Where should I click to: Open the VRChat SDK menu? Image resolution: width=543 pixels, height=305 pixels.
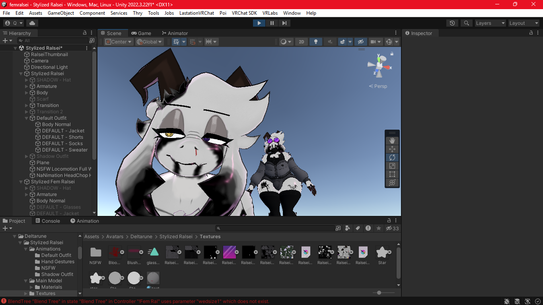point(244,13)
